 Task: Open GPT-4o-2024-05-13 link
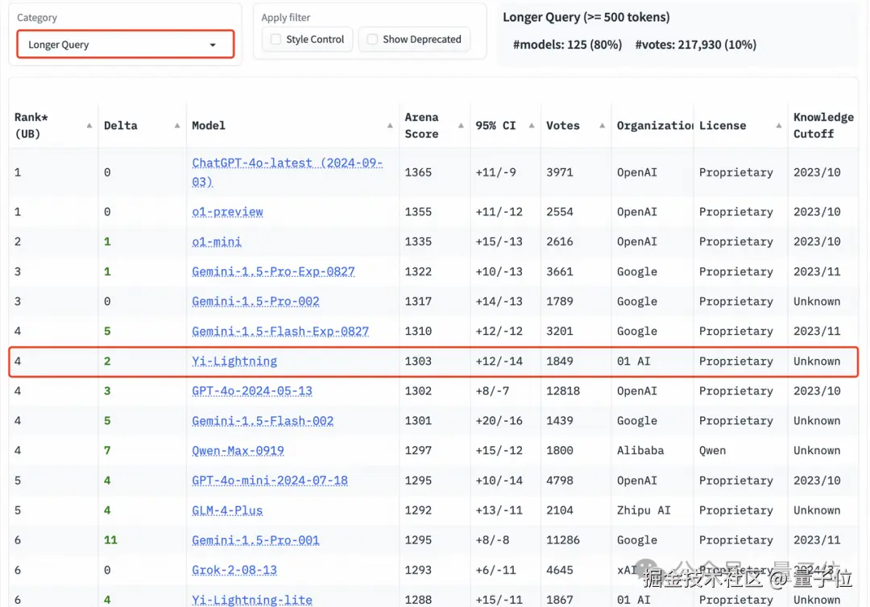252,390
